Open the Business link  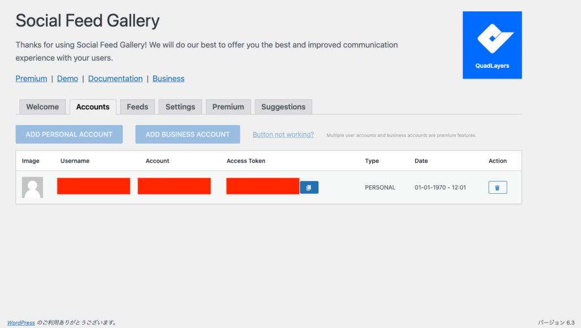click(x=169, y=79)
